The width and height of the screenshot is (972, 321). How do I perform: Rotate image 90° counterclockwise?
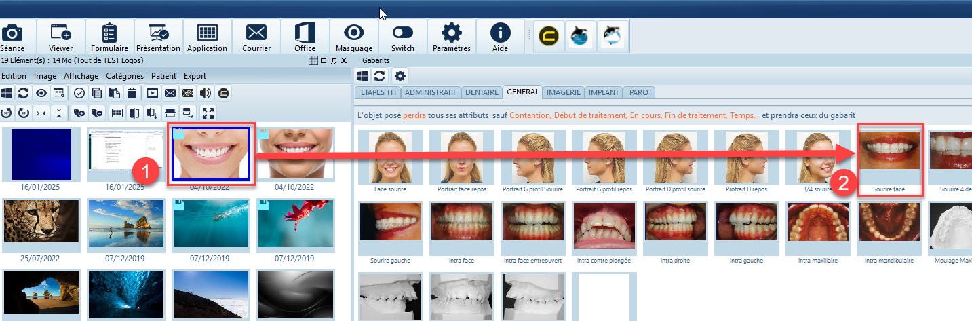(x=7, y=113)
